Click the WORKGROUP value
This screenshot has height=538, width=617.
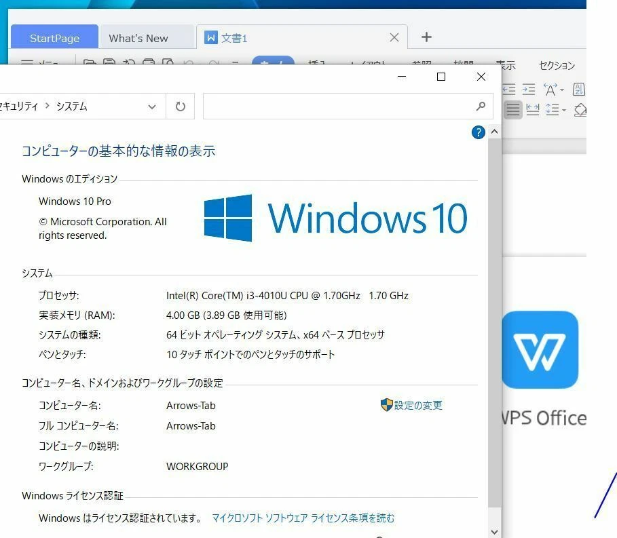tap(197, 466)
